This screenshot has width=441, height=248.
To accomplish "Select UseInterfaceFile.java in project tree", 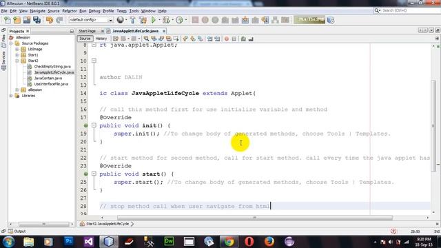I will coord(51,84).
